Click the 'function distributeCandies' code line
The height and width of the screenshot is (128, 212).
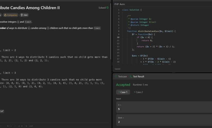click(x=151, y=31)
